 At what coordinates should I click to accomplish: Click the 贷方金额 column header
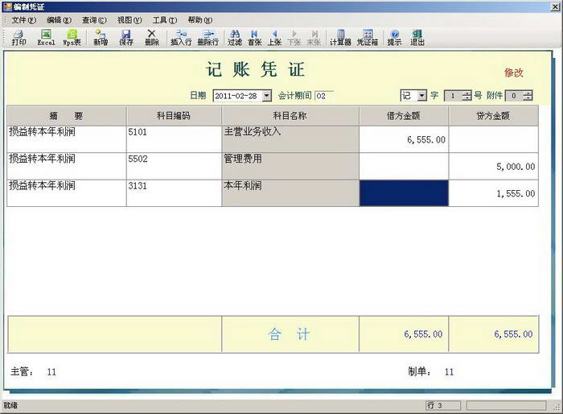click(493, 115)
